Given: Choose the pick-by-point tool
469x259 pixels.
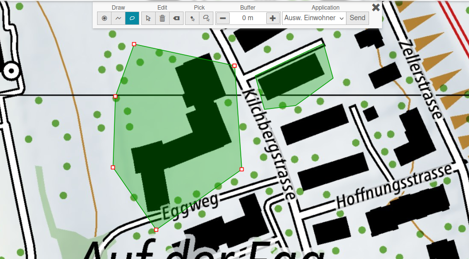Looking at the screenshot, I should pos(192,18).
